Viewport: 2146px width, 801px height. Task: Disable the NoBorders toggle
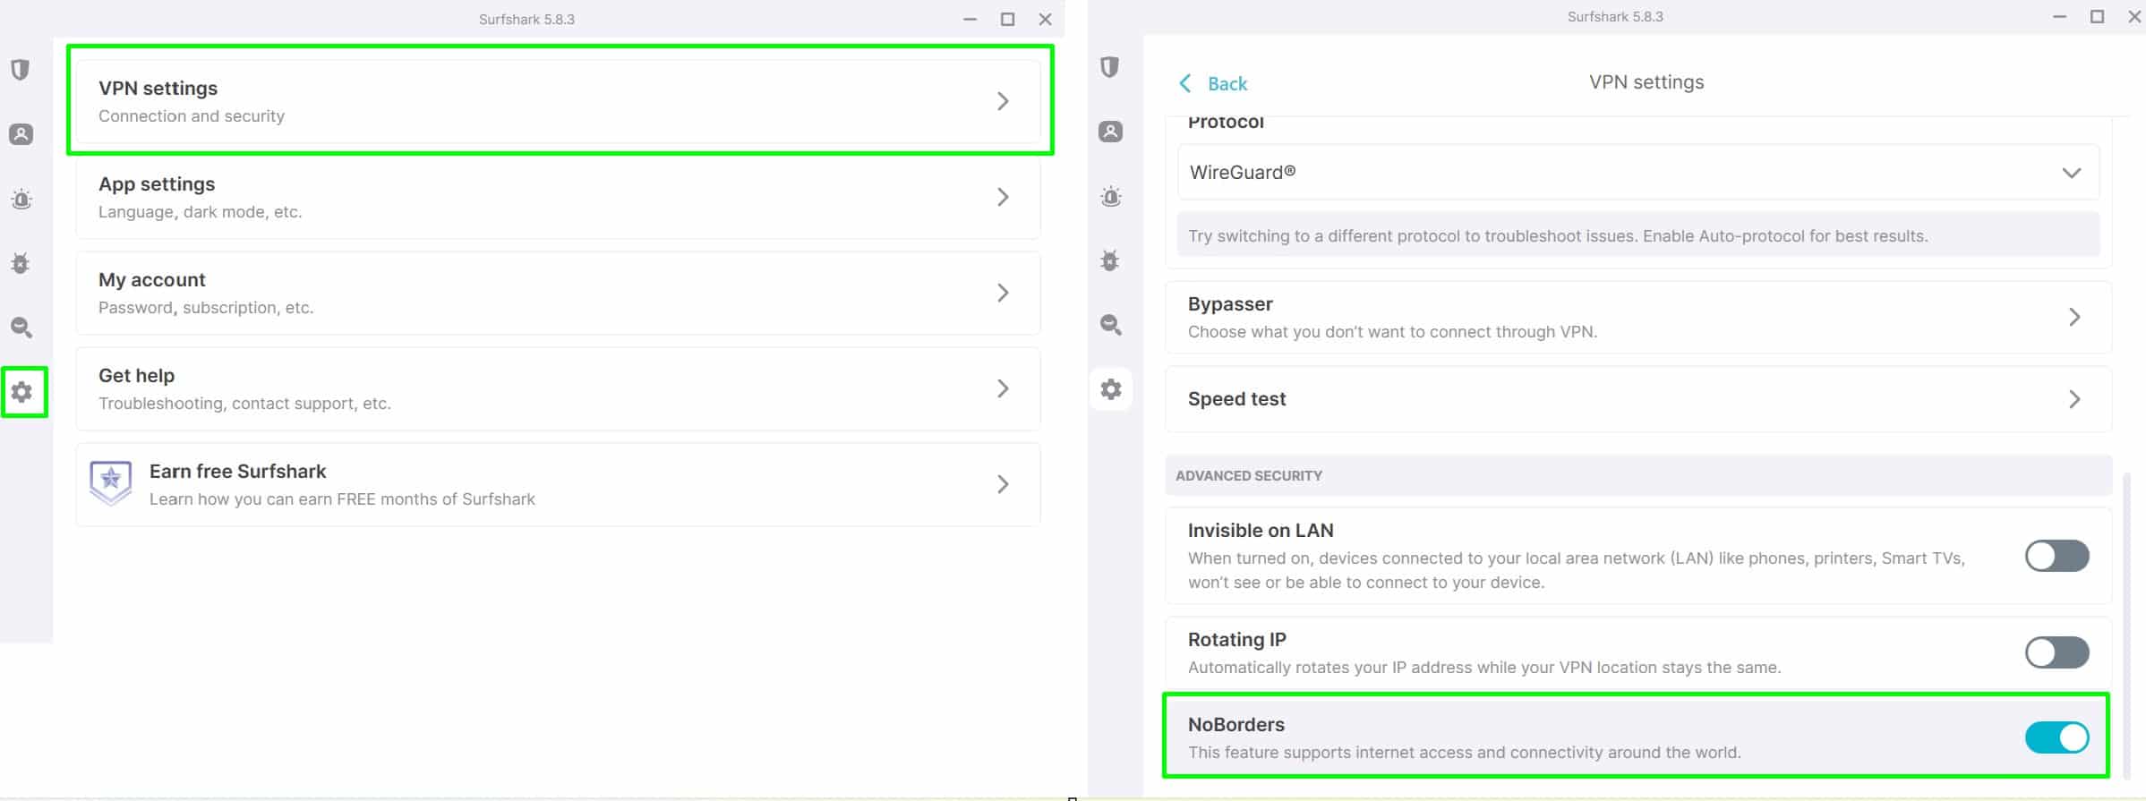[x=2056, y=737]
